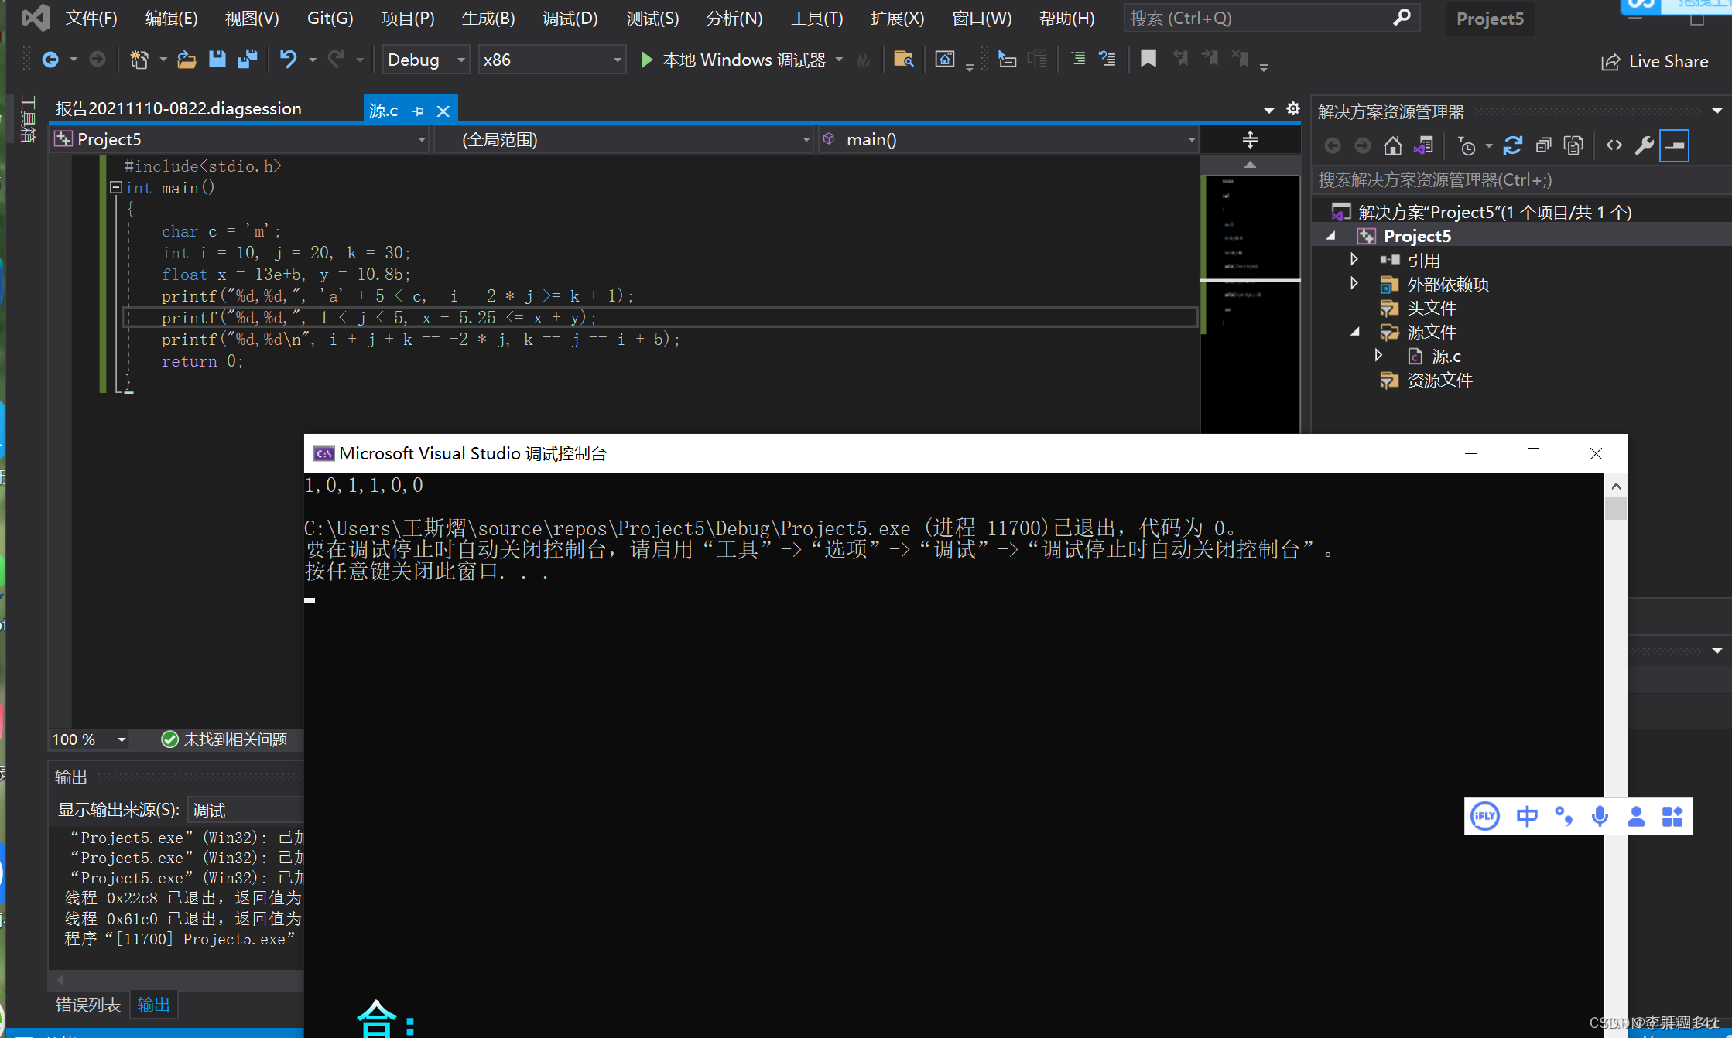Screen dimensions: 1732x1038
Task: Toggle the split editor window button
Action: tap(1250, 140)
